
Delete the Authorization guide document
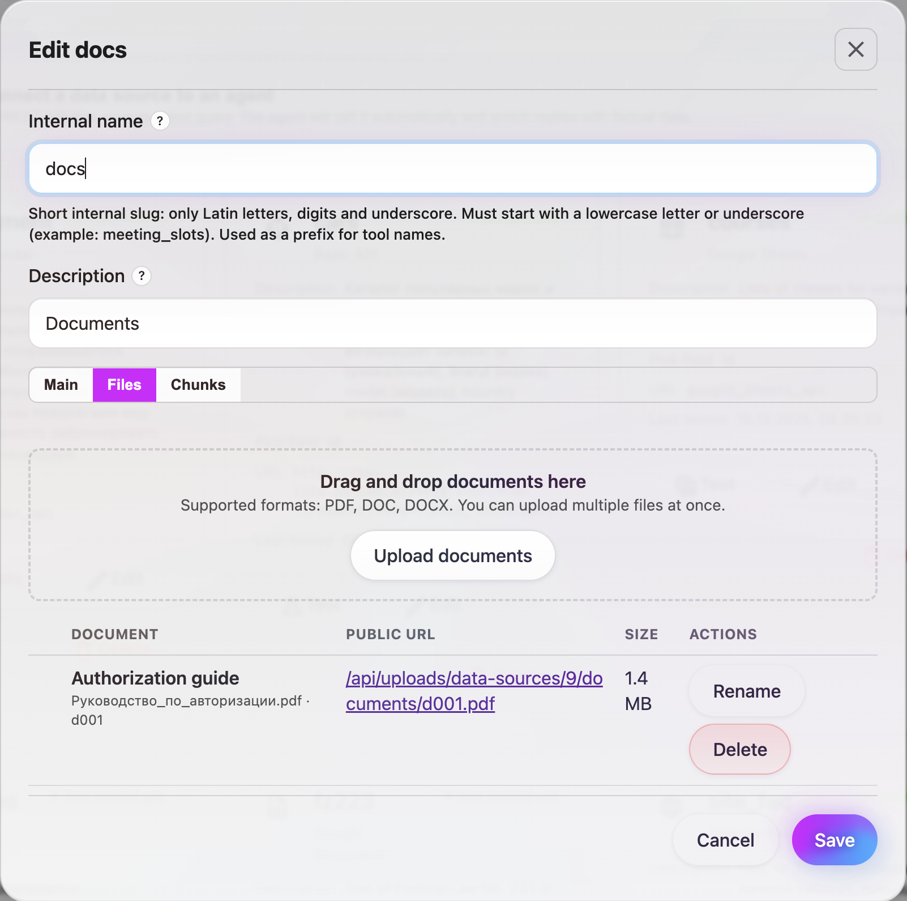(x=739, y=750)
